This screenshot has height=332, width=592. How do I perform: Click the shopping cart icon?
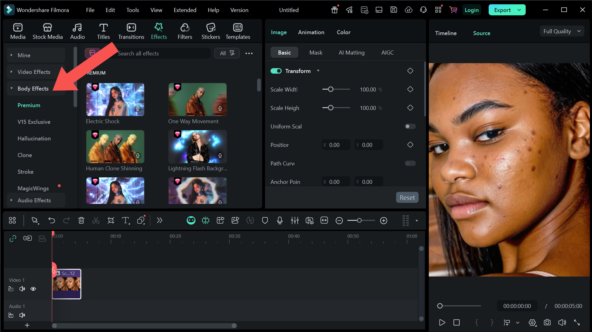click(453, 10)
